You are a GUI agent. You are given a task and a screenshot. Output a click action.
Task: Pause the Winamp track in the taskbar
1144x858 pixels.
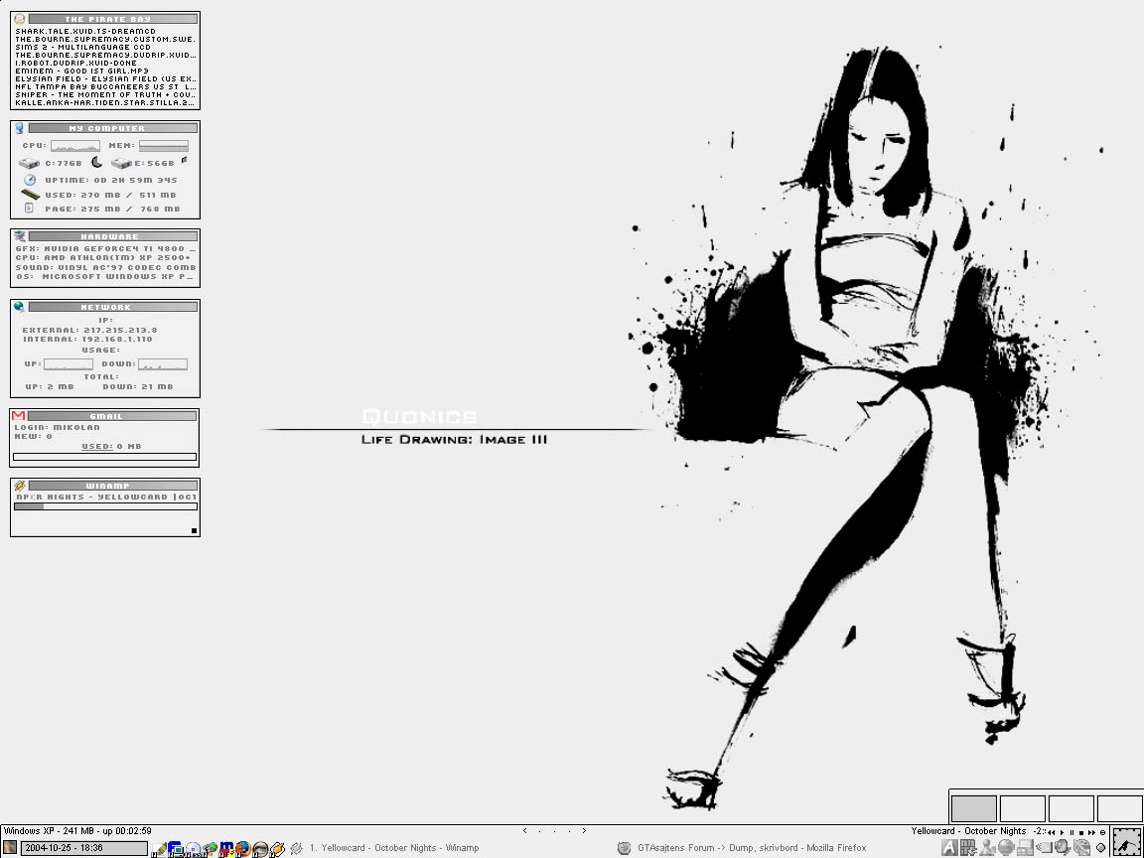click(x=1072, y=832)
